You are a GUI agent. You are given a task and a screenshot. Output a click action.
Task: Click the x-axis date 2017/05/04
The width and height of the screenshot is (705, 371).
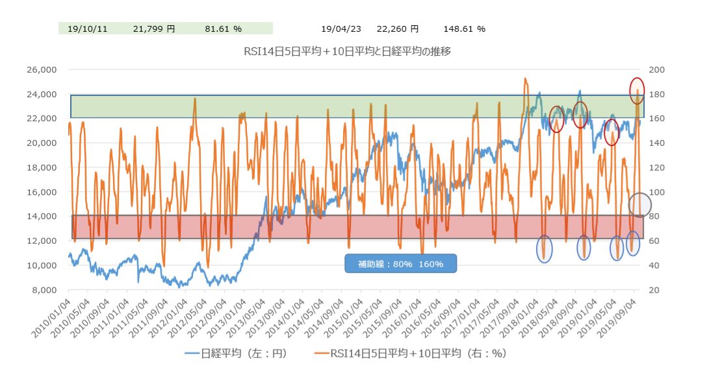[x=480, y=318]
